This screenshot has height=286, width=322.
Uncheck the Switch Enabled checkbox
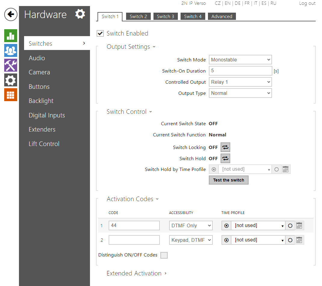tap(100, 33)
